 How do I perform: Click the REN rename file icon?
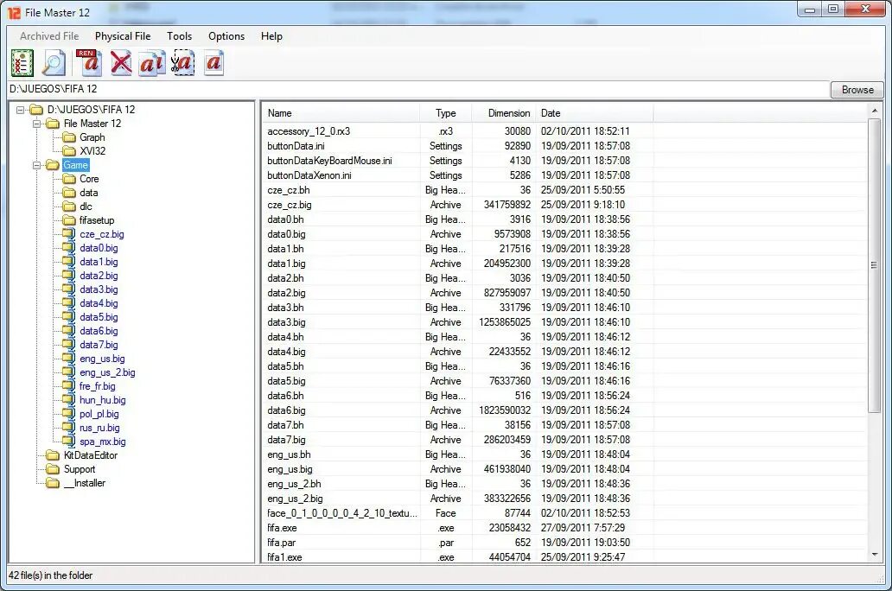click(x=88, y=62)
